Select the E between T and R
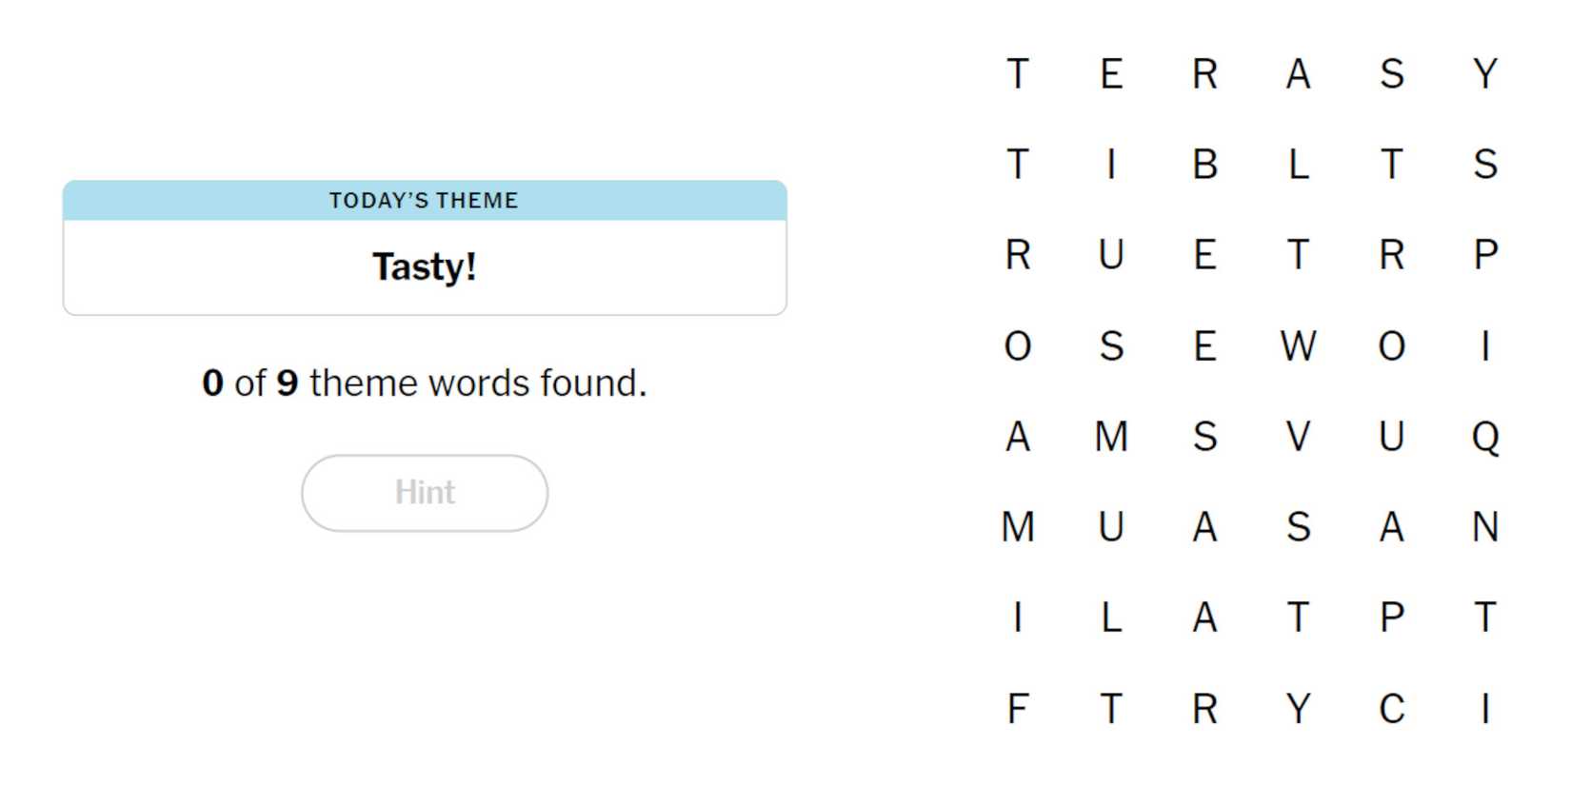Viewport: 1571px width, 785px height. tap(1111, 74)
